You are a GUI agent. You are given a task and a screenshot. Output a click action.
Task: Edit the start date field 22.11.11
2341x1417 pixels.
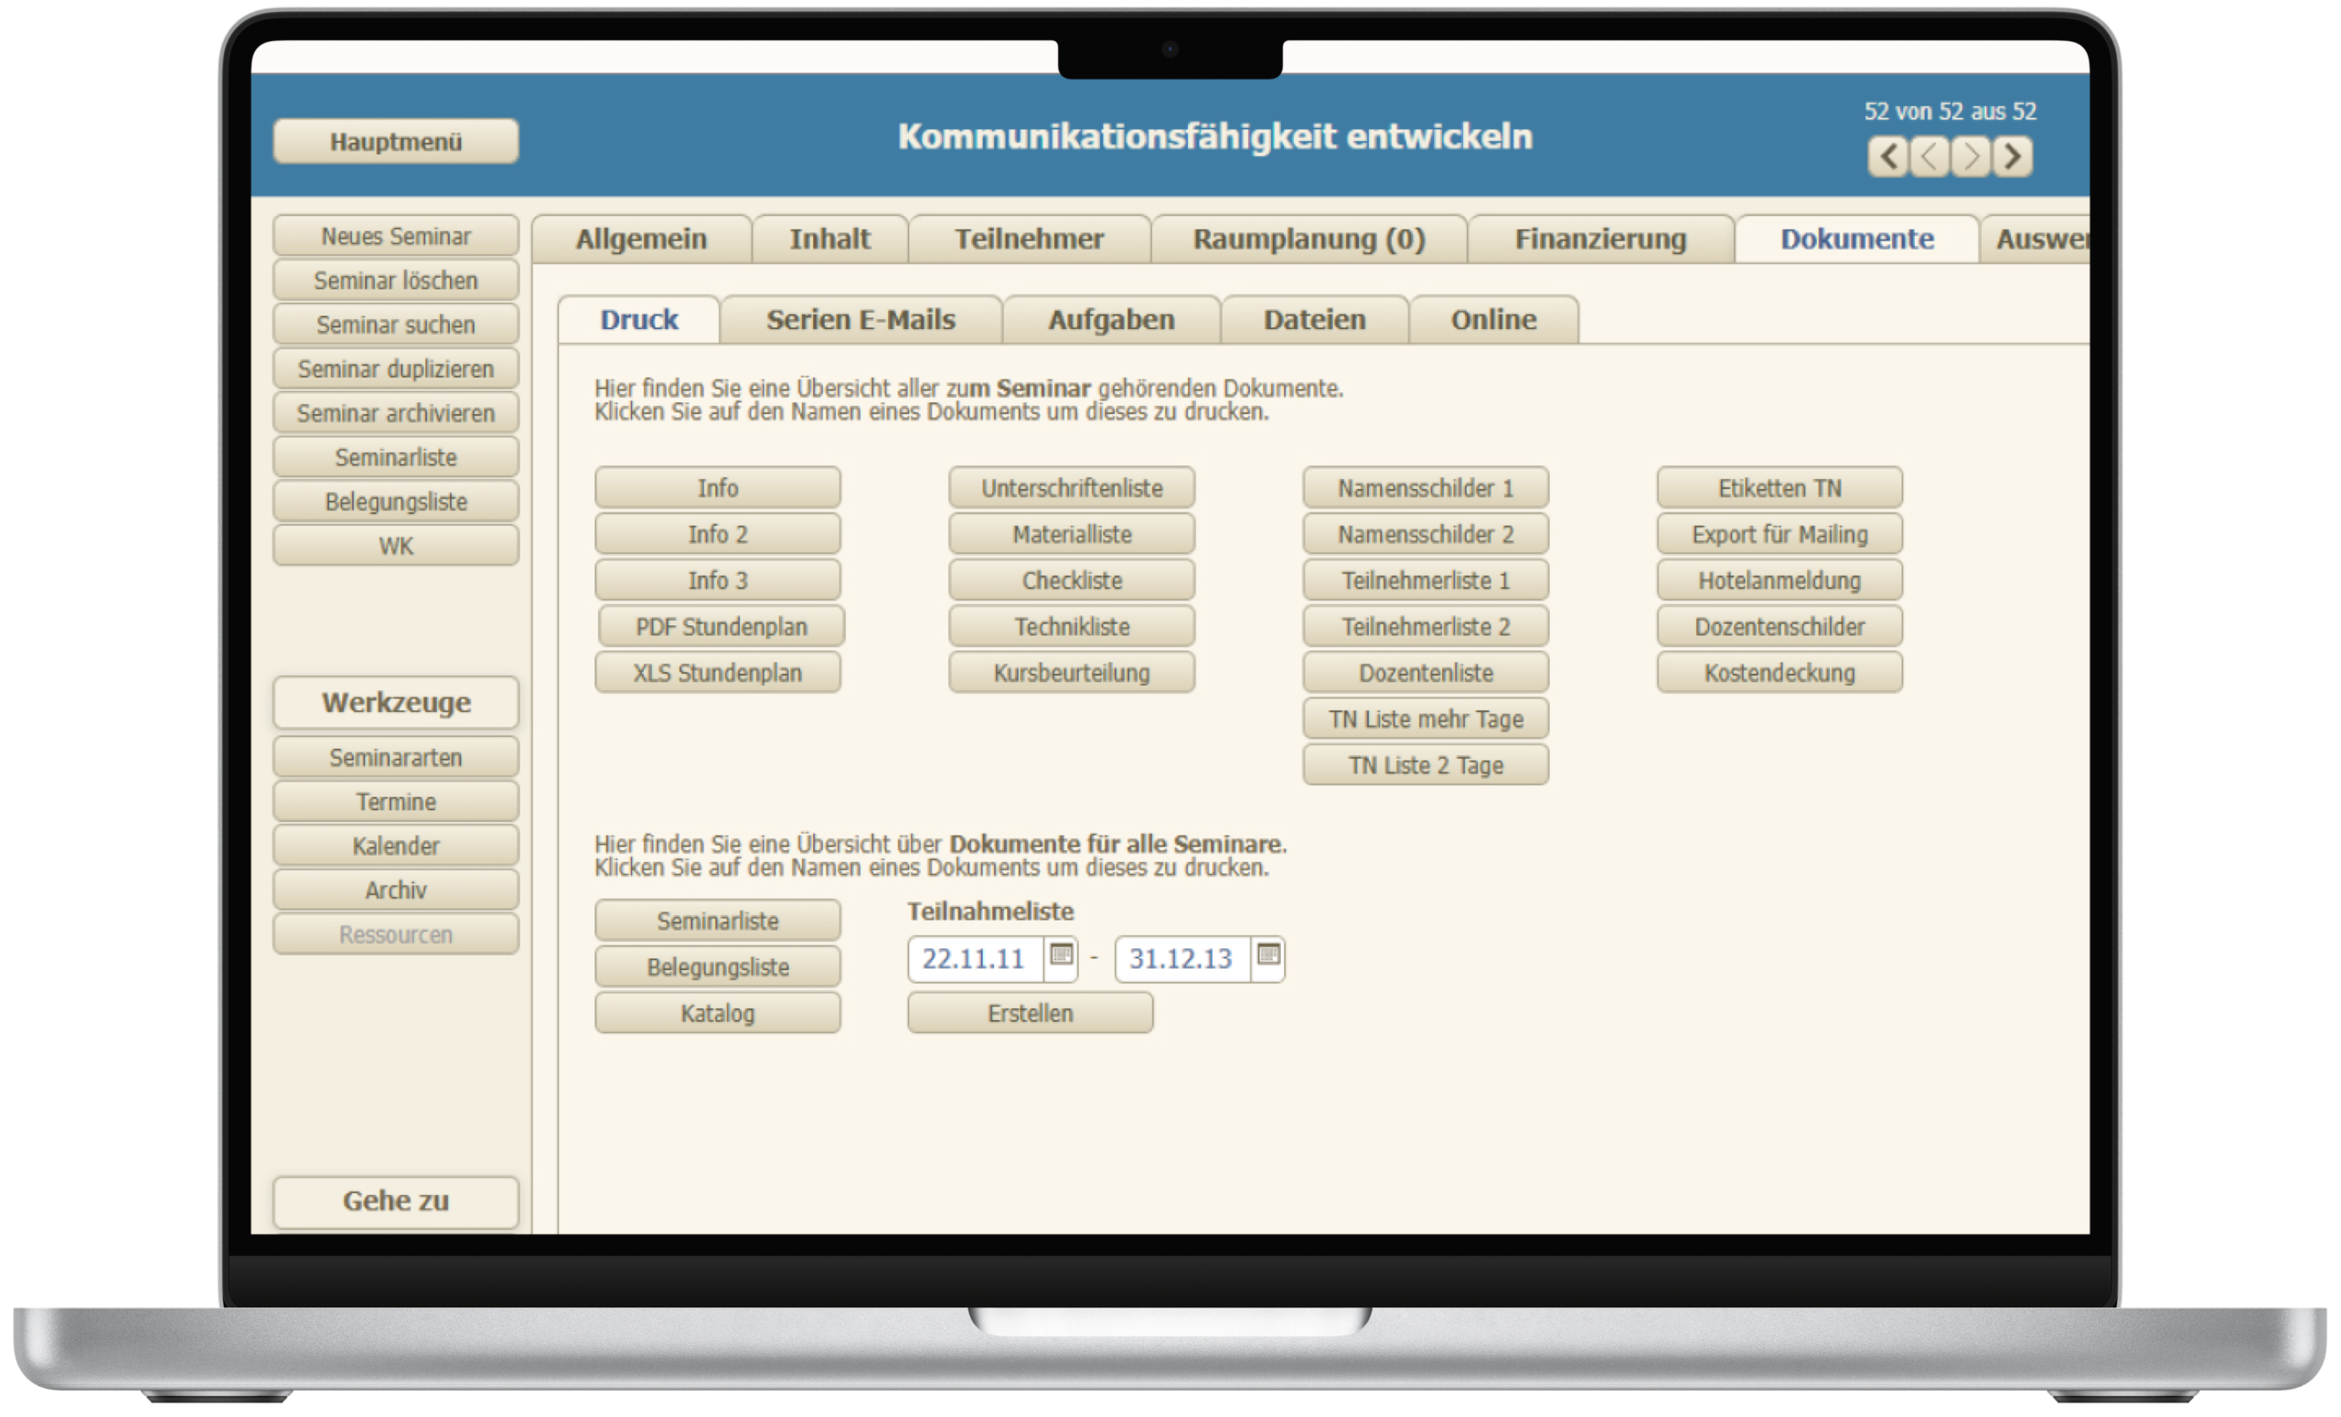pyautogui.click(x=974, y=959)
